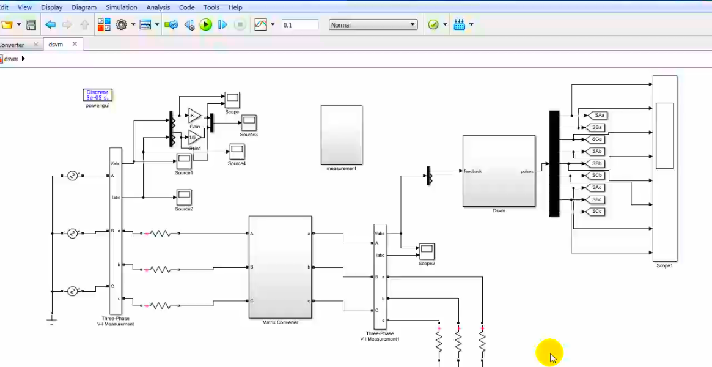
Task: Open the Model Advisor checkmark icon
Action: 433,25
